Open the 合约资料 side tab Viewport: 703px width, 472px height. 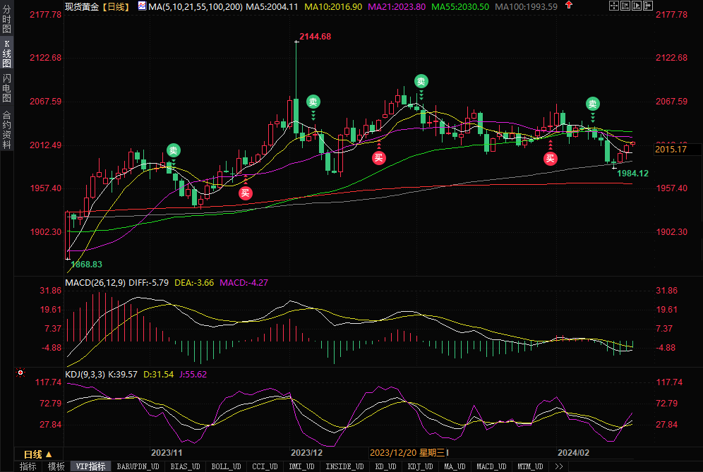[6, 130]
